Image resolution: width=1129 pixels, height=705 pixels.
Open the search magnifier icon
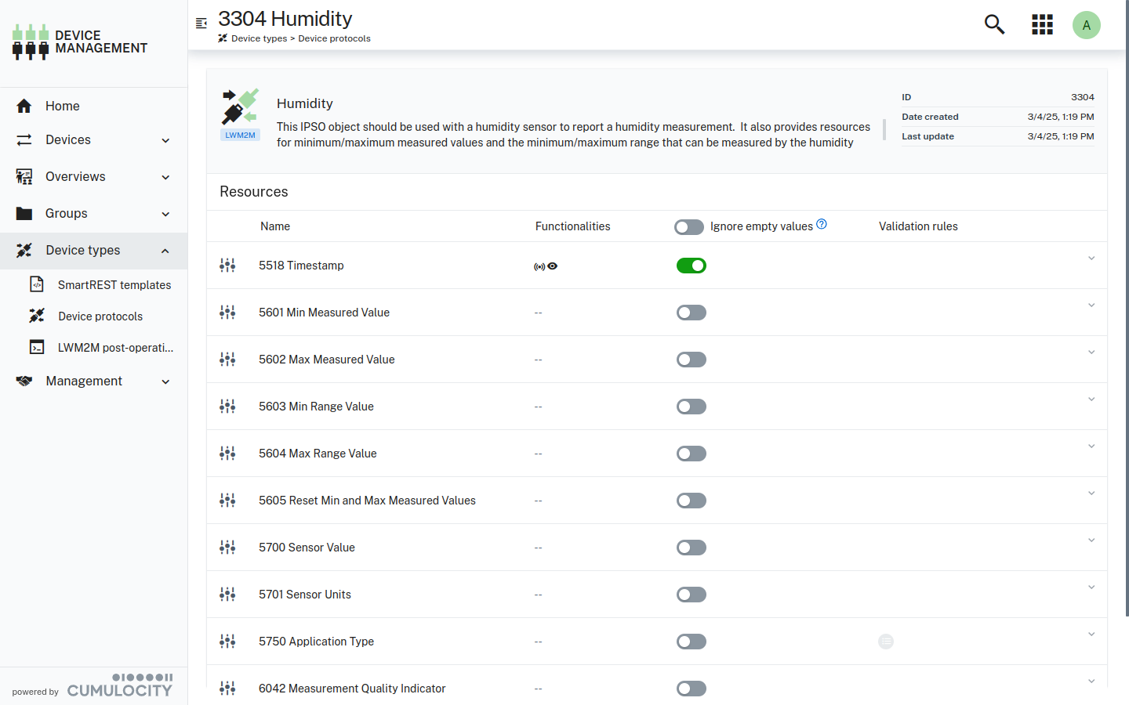point(994,24)
